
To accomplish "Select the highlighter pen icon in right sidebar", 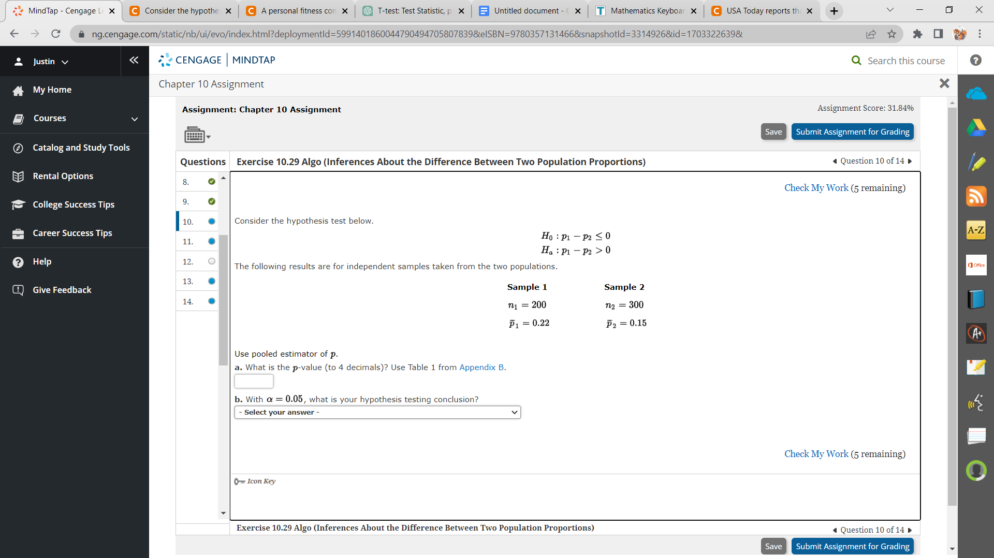I will point(976,162).
